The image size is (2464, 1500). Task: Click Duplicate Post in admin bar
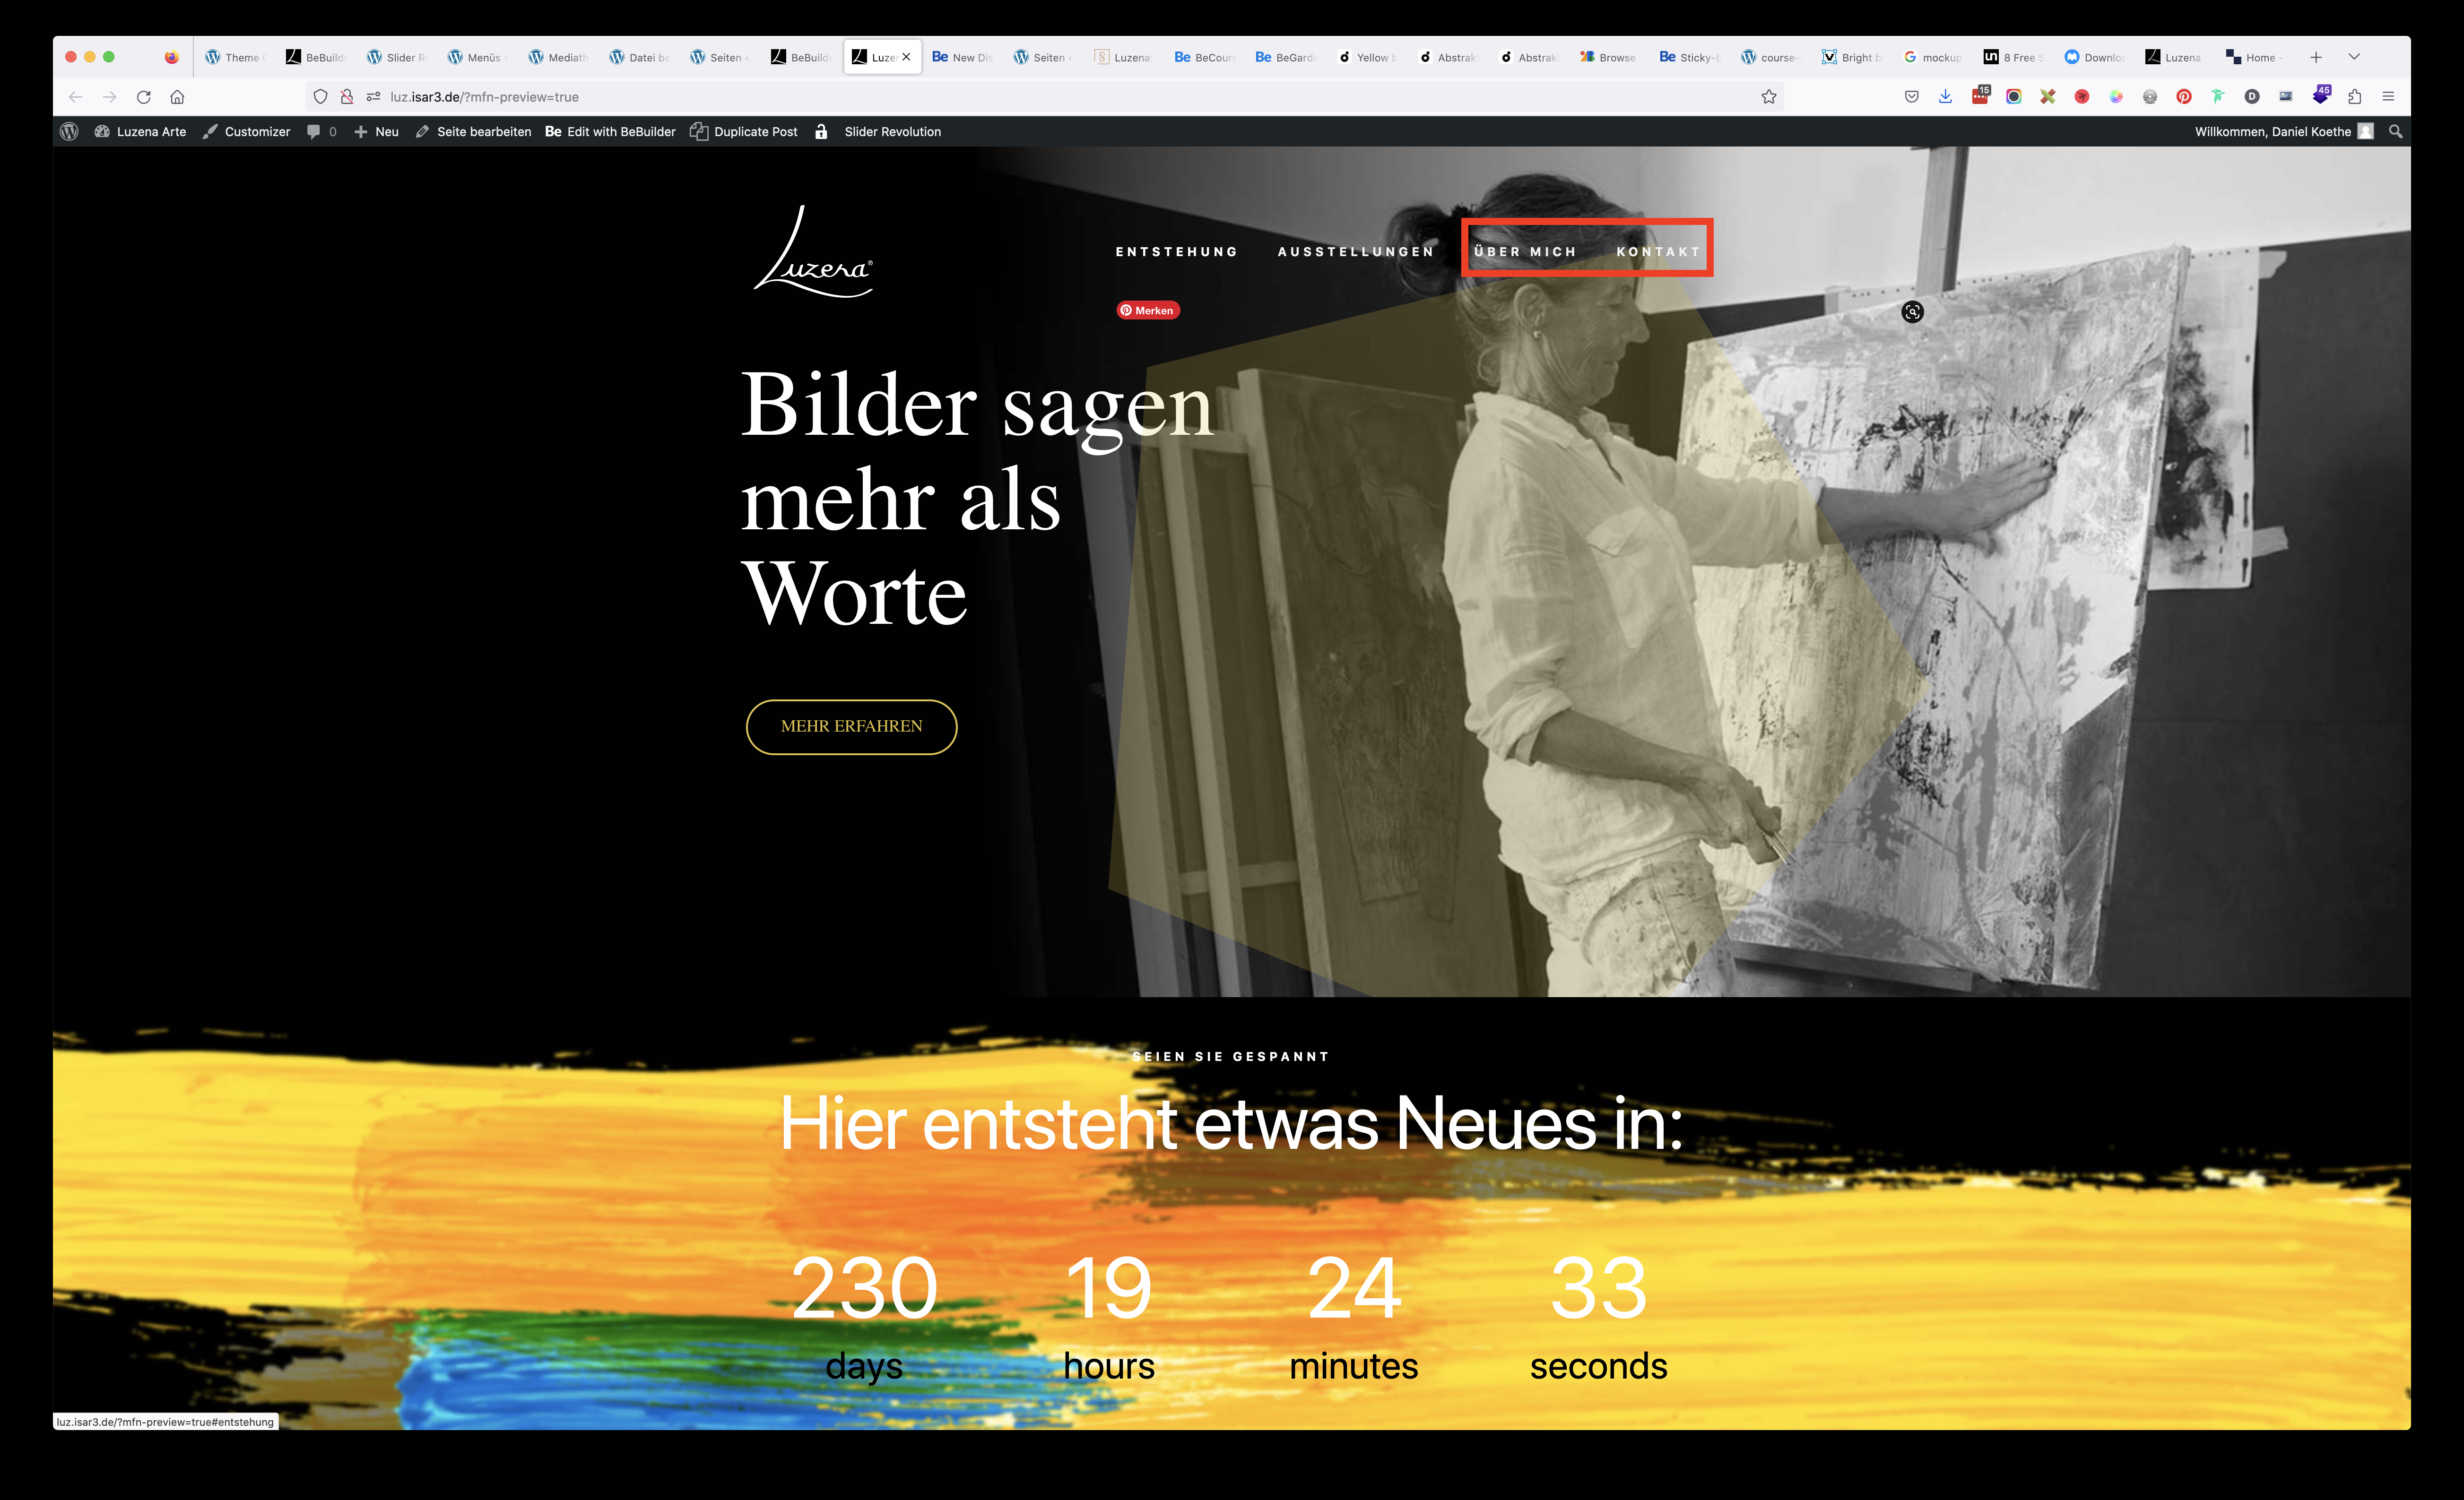(x=744, y=132)
